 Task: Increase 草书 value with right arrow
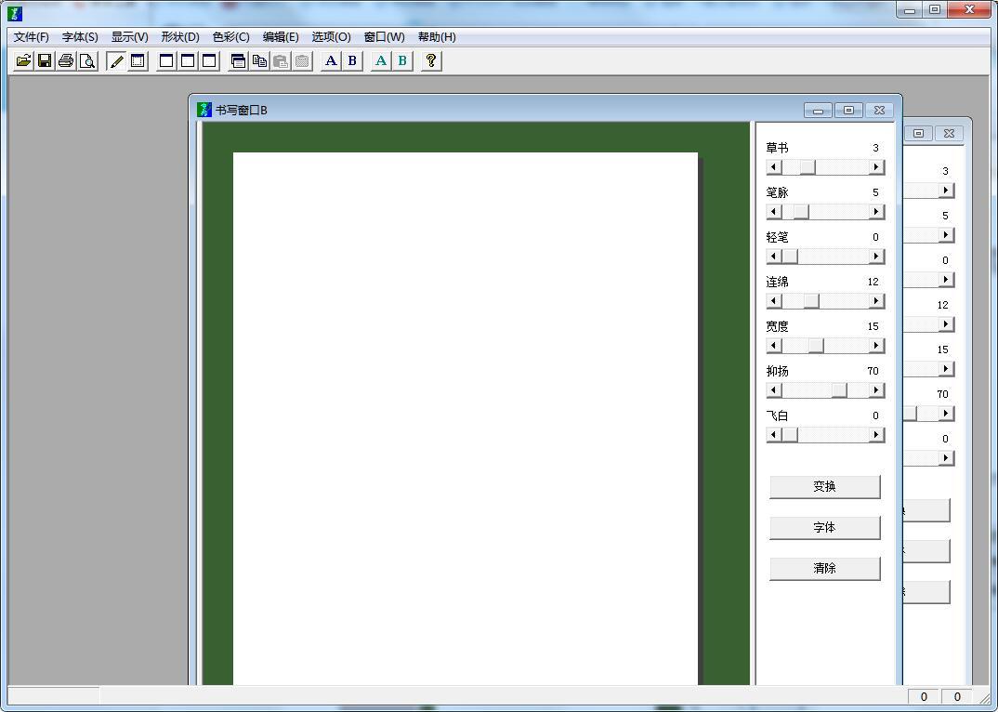(875, 167)
